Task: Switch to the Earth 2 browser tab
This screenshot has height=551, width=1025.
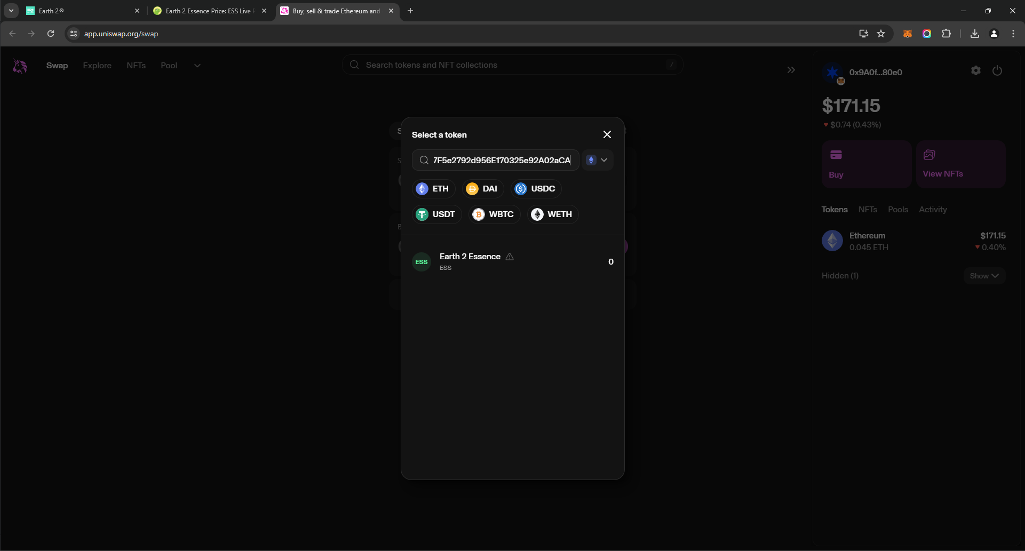Action: 83,11
